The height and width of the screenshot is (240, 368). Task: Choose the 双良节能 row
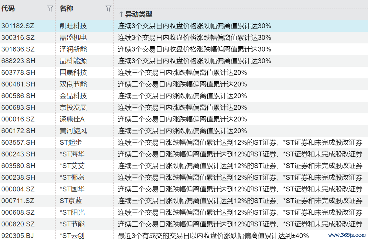73,84
